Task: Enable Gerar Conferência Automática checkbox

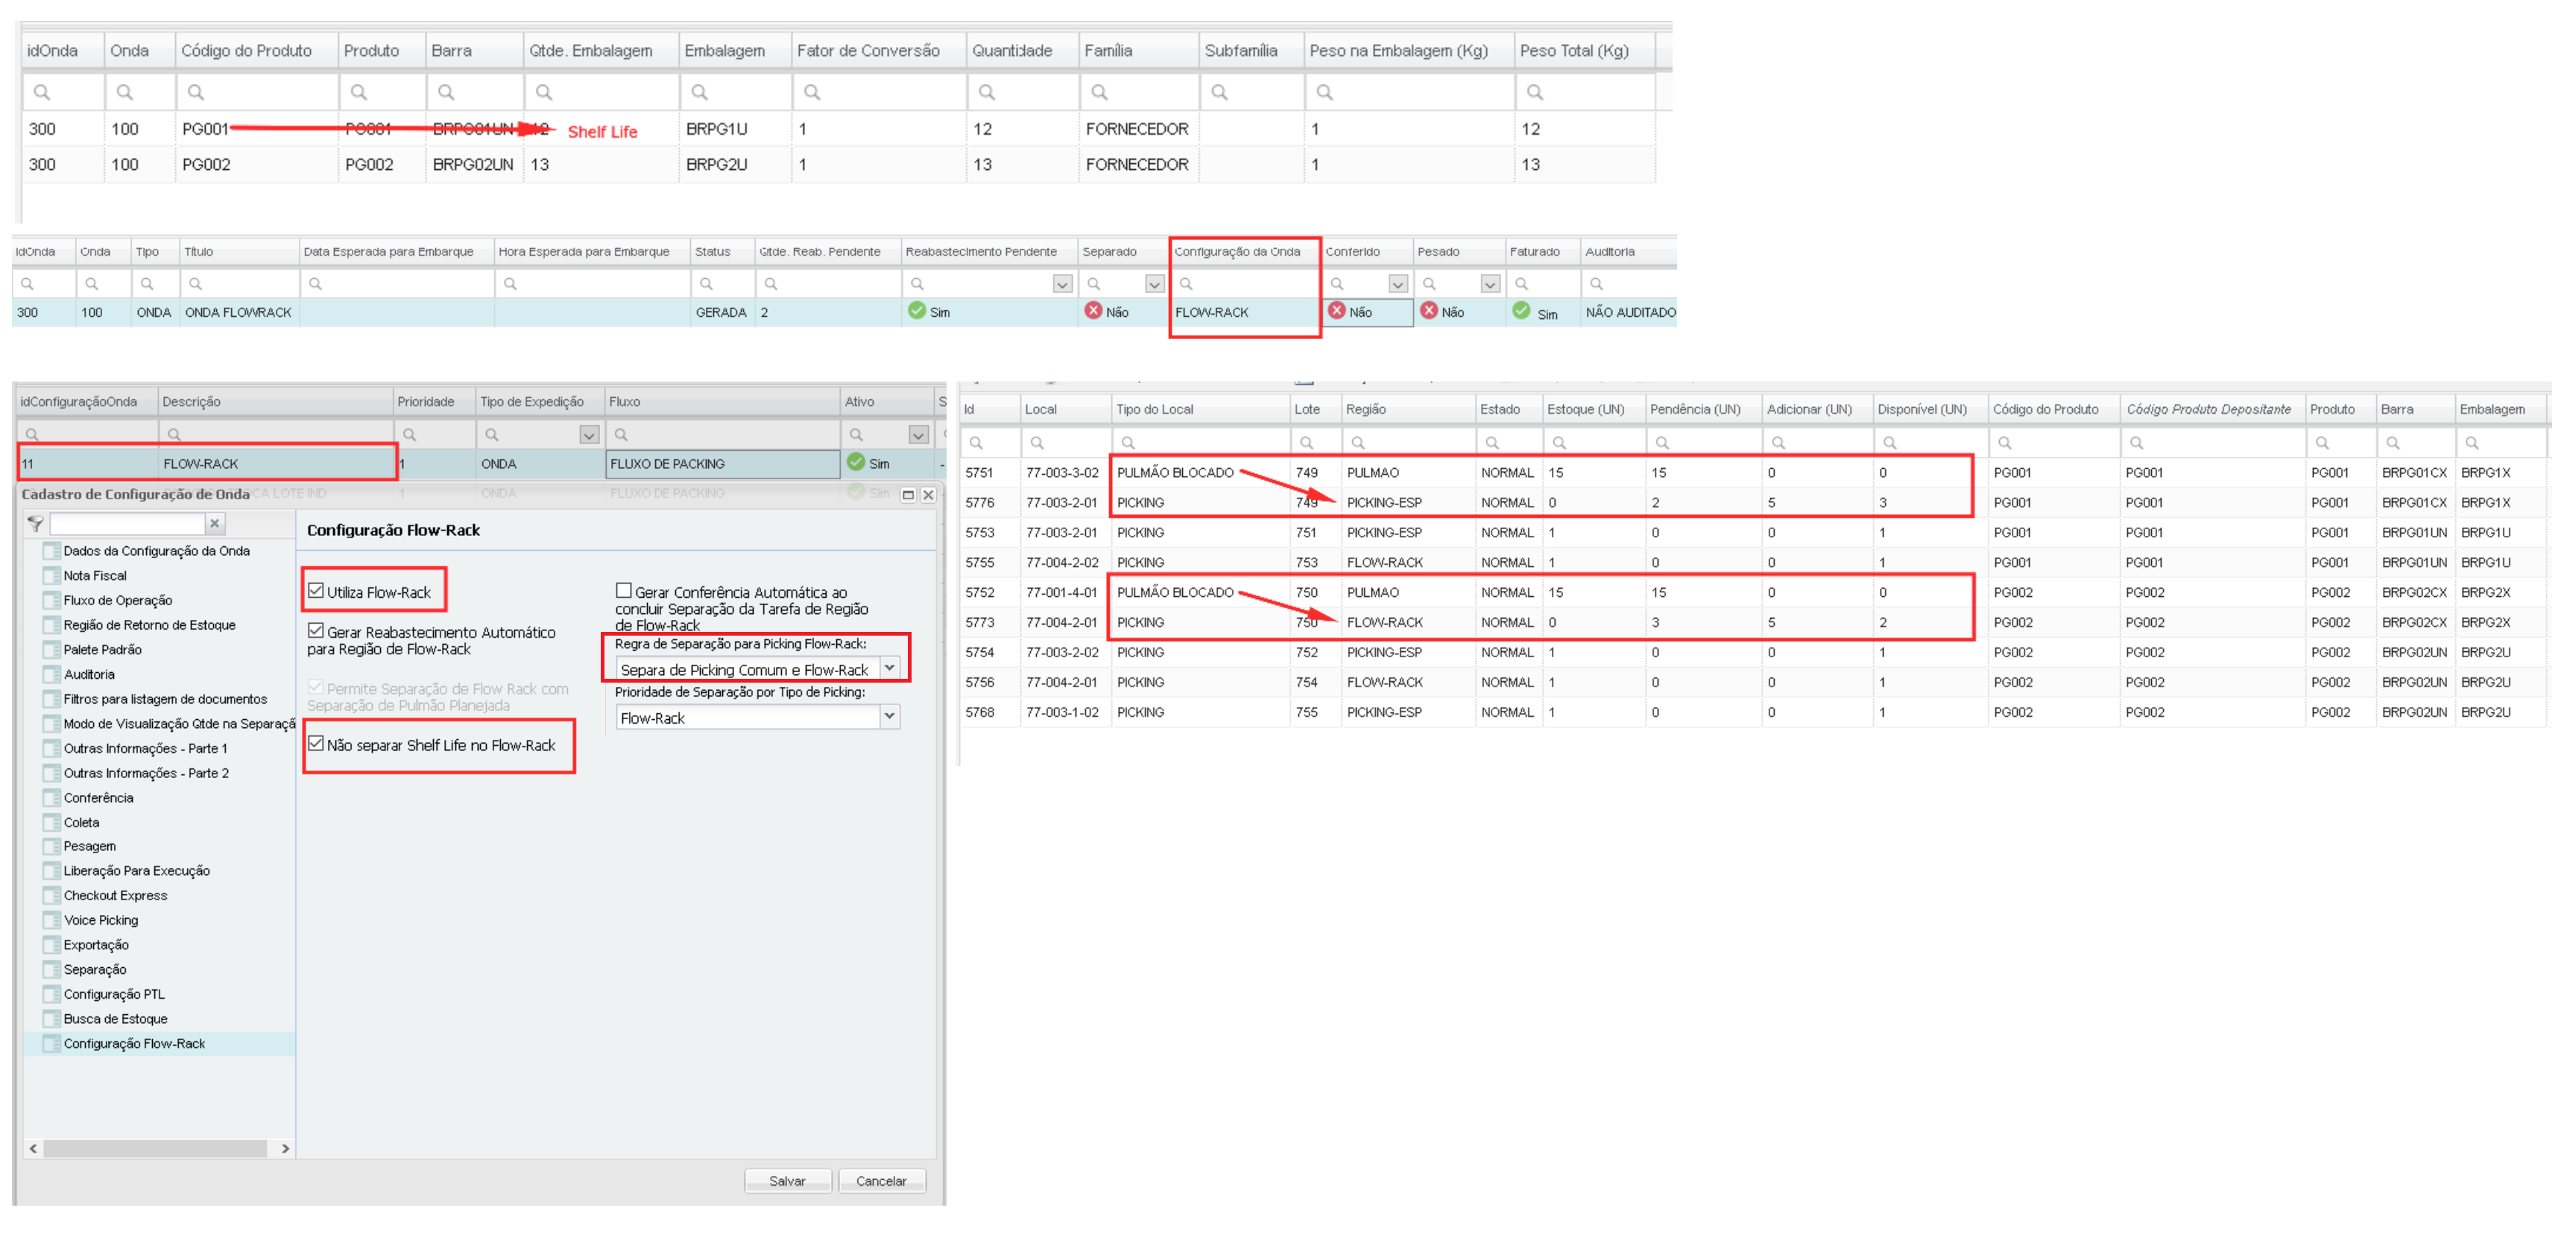Action: pyautogui.click(x=624, y=591)
